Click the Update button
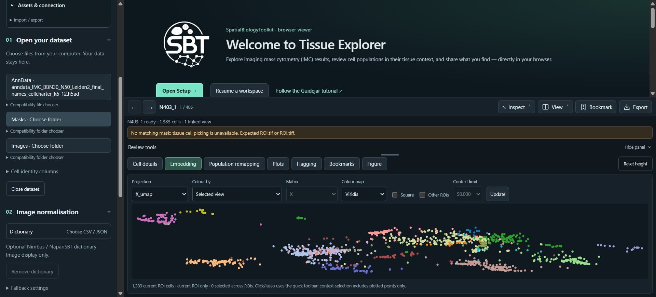 498,194
